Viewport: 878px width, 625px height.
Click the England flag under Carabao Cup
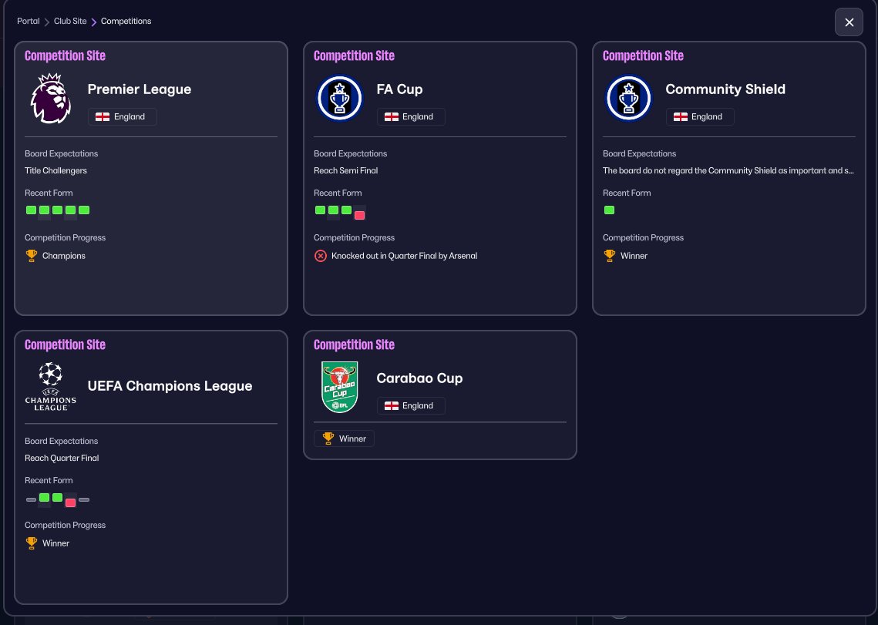click(x=392, y=405)
